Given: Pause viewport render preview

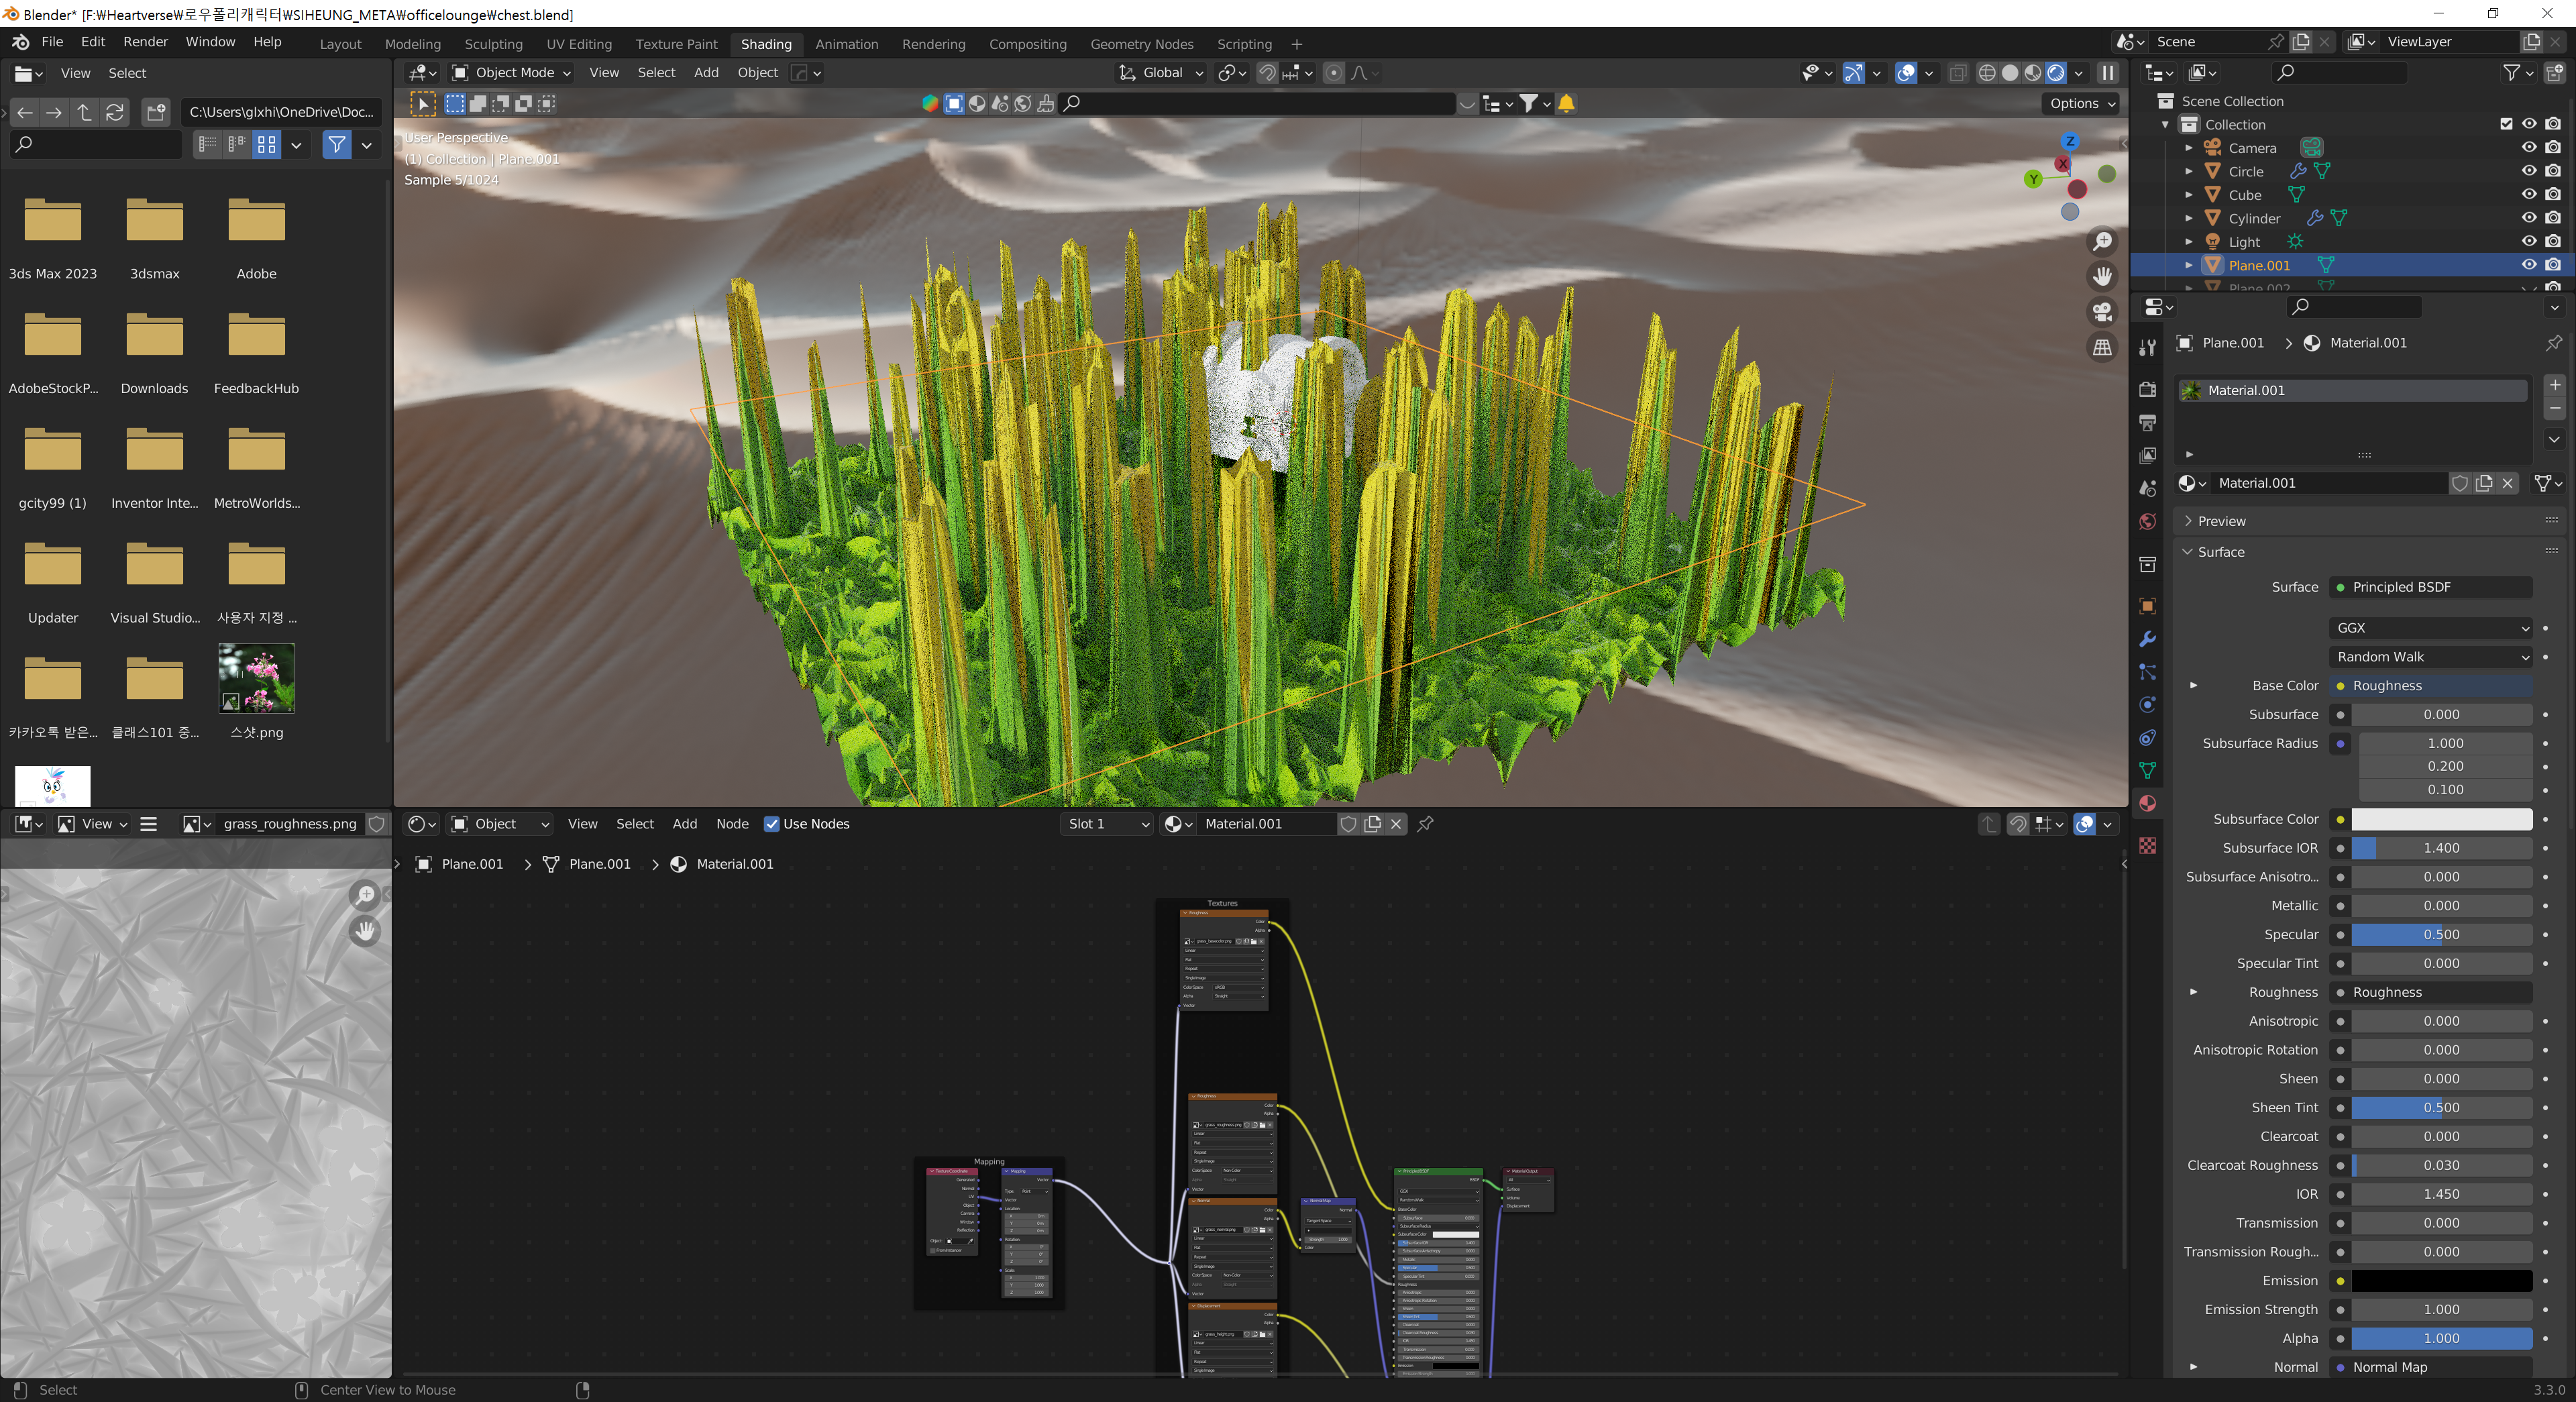Looking at the screenshot, I should pos(2107,73).
